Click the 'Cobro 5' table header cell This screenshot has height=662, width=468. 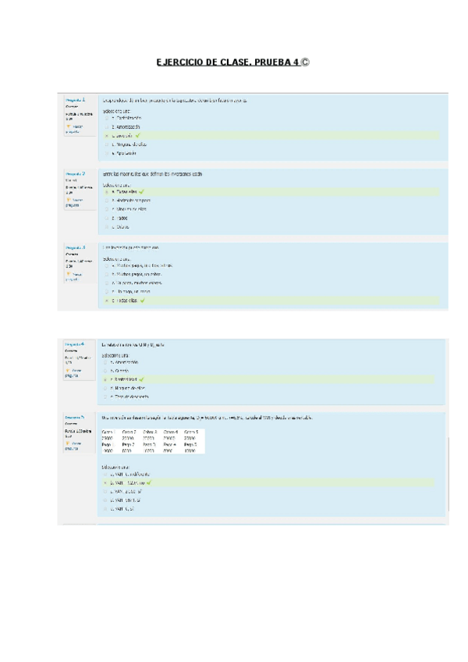coord(191,432)
